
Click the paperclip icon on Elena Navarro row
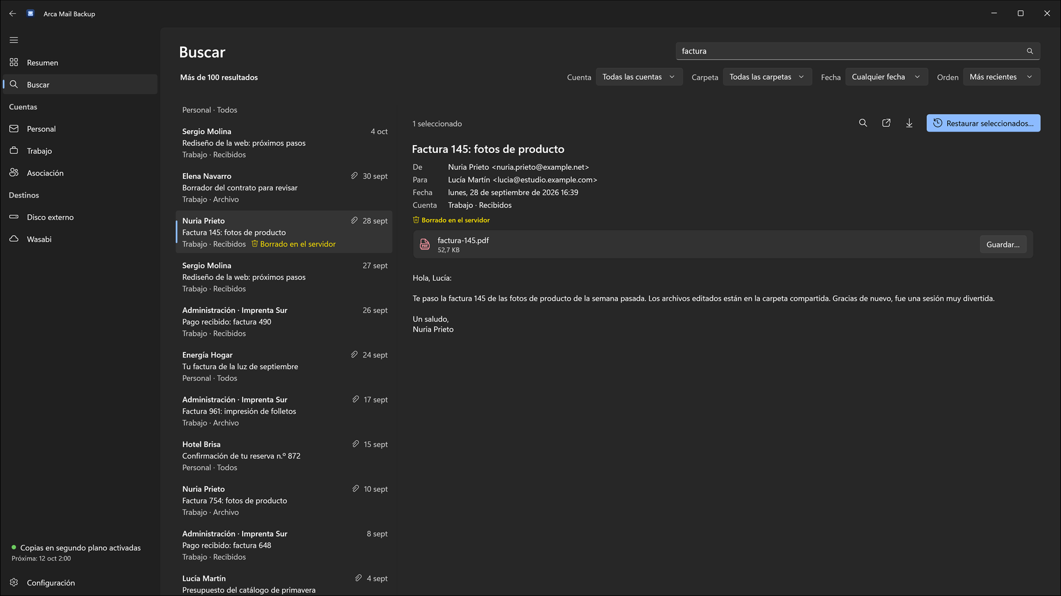tap(354, 175)
